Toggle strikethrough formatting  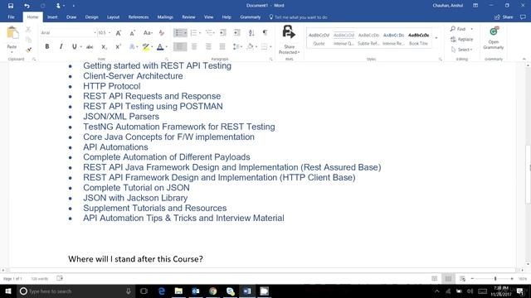90,46
